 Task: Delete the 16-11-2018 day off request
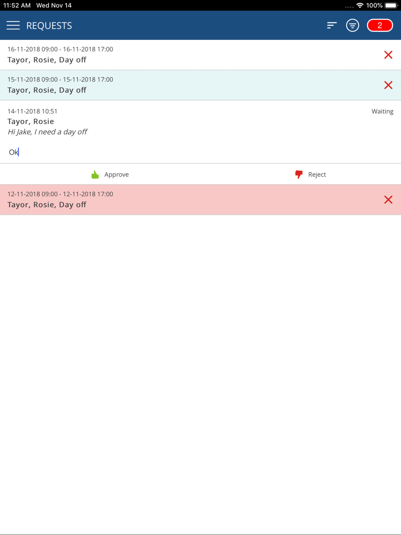388,55
